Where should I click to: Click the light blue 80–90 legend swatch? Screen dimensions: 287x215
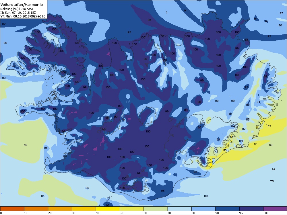(203, 209)
